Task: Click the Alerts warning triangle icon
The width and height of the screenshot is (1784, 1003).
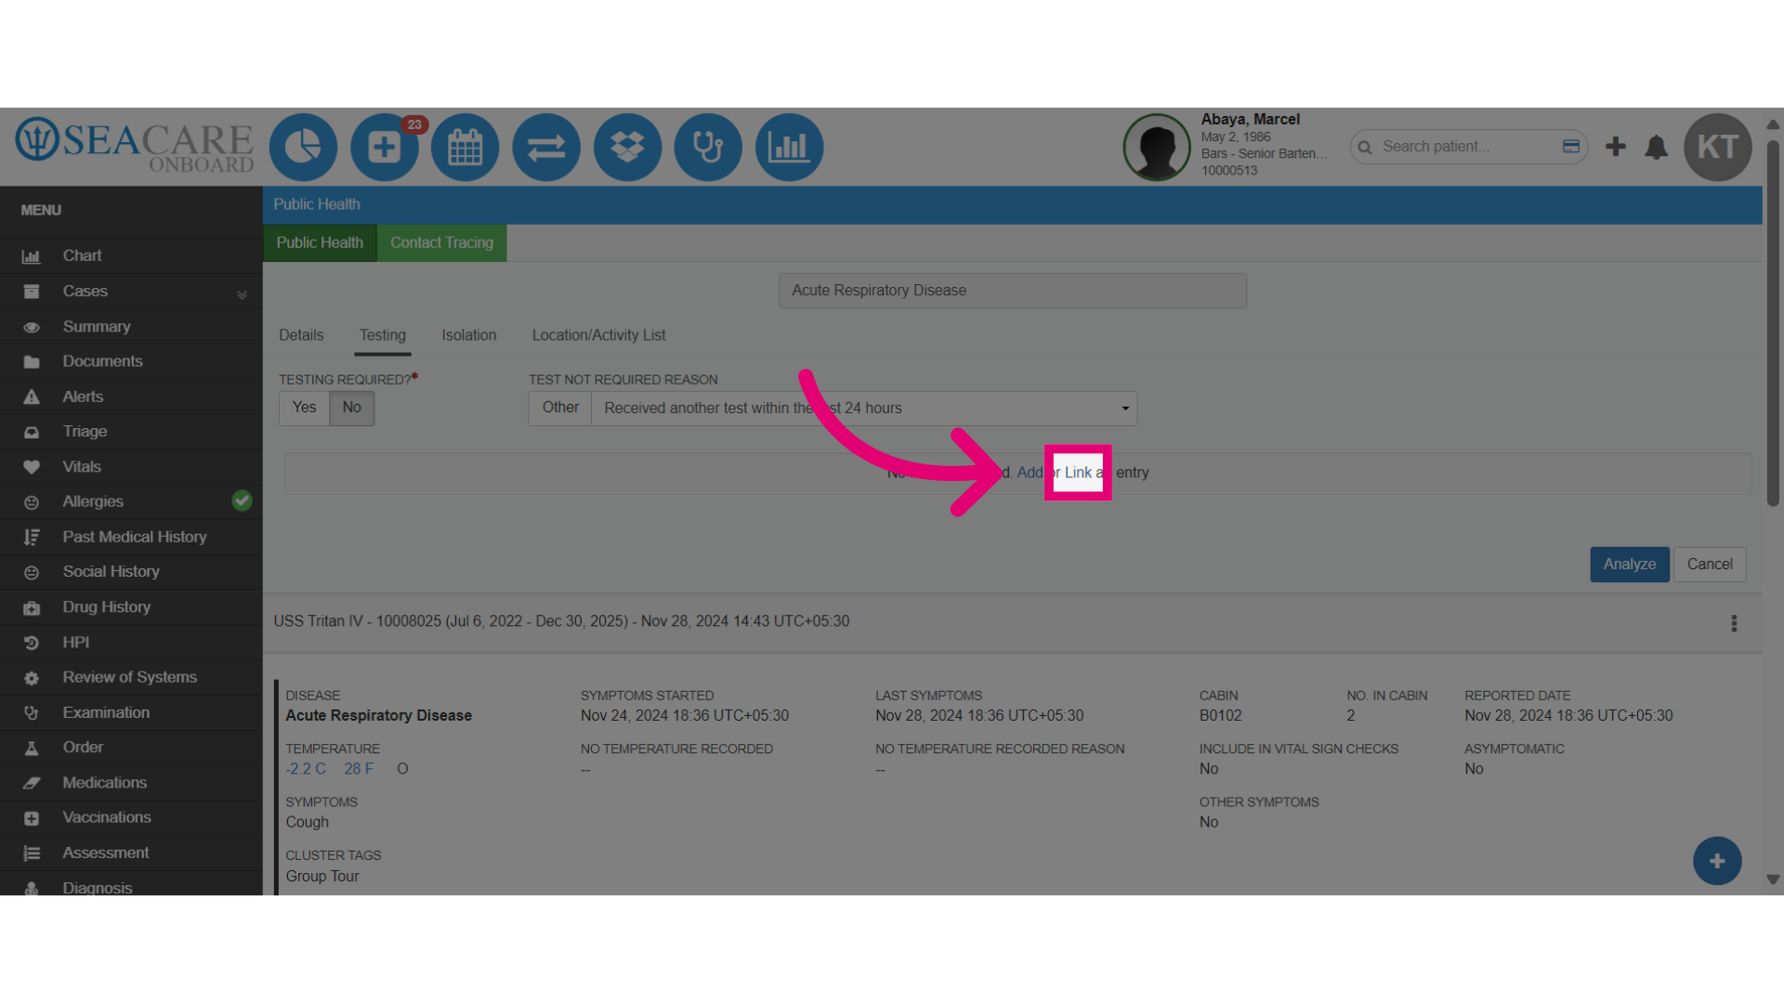Action: [32, 397]
